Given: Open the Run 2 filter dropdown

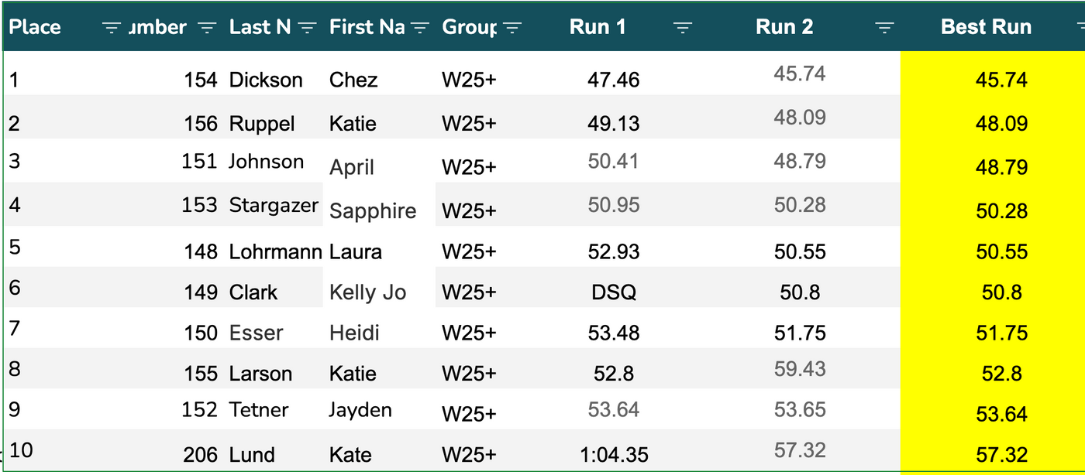Looking at the screenshot, I should pos(884,28).
